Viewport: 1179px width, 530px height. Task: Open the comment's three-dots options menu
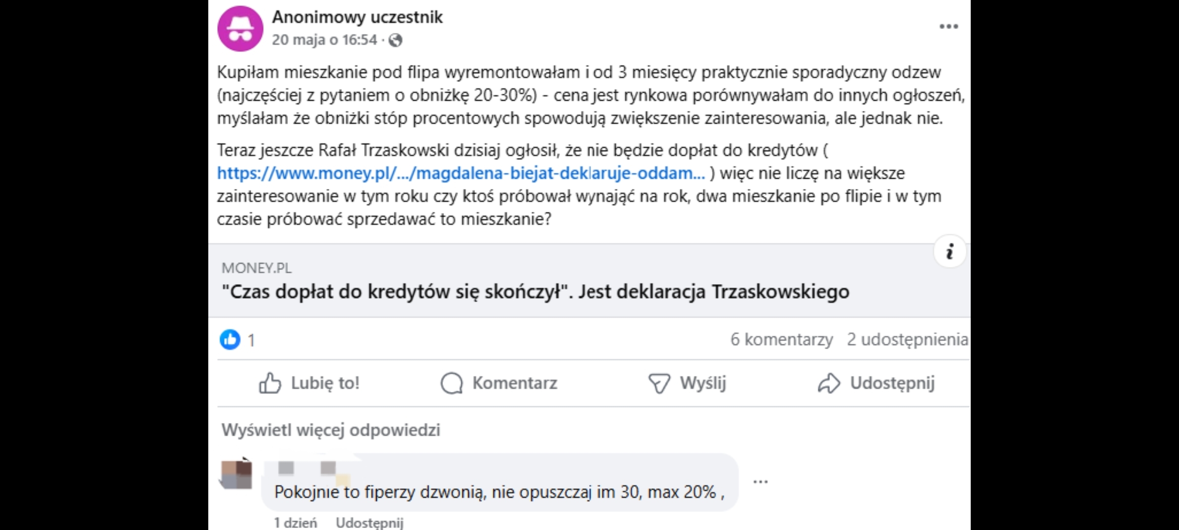[x=760, y=482]
